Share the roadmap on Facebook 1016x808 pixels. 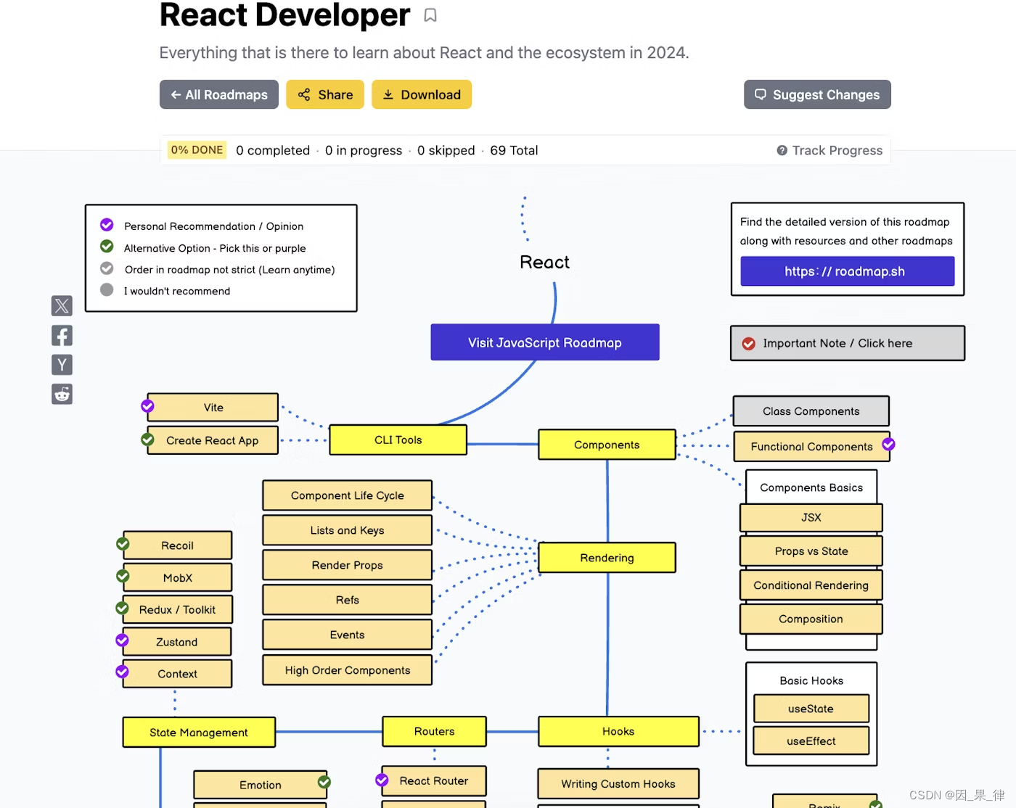[x=62, y=335]
